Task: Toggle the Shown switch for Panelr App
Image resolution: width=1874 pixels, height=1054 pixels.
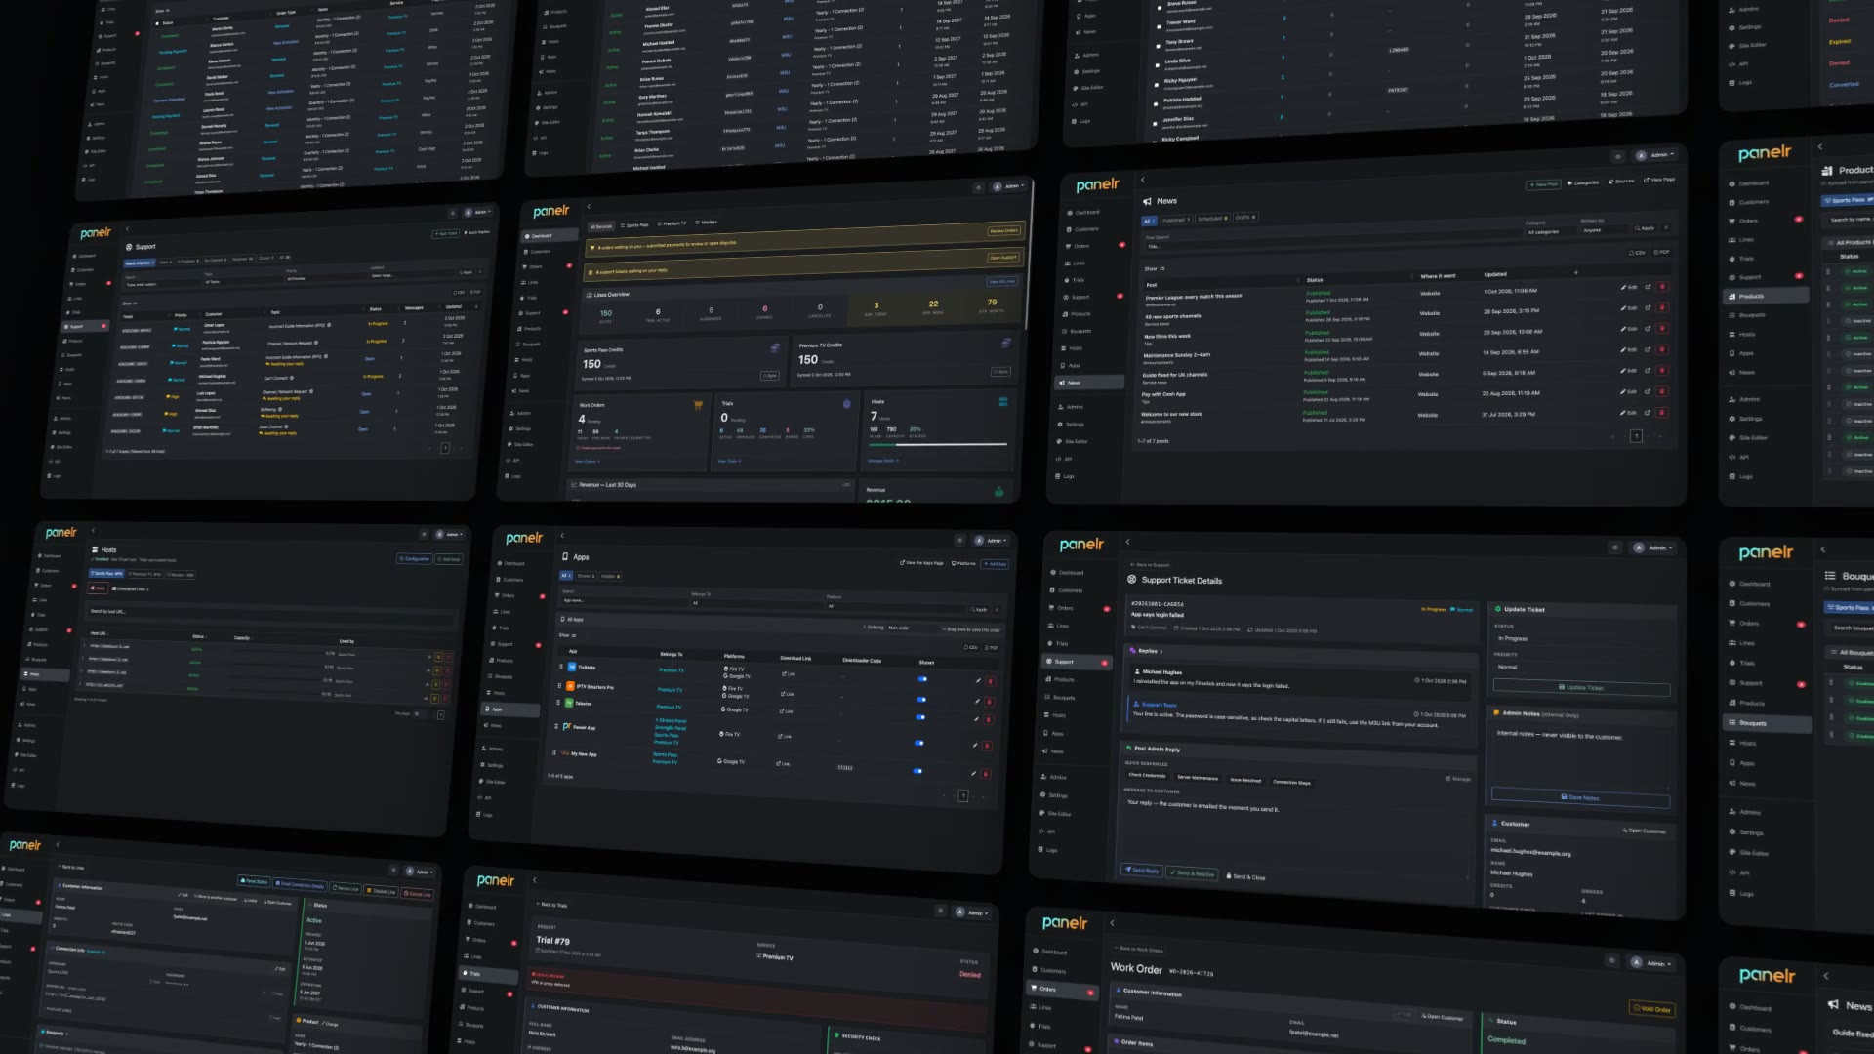Action: [x=918, y=743]
